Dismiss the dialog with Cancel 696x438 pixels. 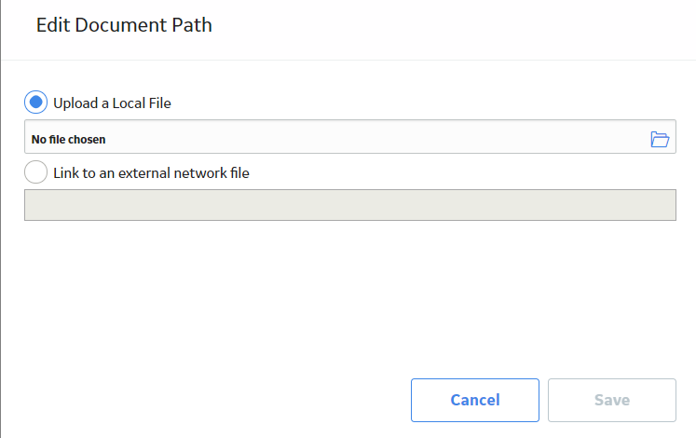tap(475, 400)
